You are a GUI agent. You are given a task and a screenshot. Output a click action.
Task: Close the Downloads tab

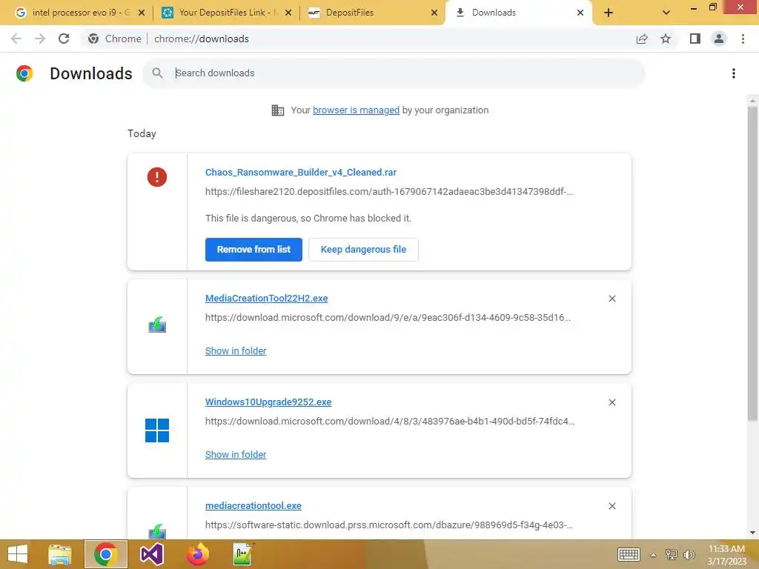click(580, 13)
